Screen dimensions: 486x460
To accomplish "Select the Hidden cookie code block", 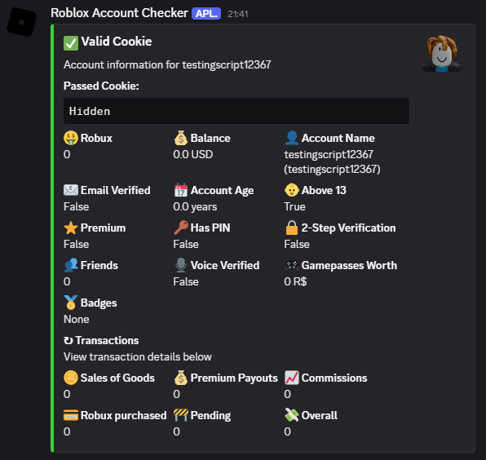I will click(236, 111).
